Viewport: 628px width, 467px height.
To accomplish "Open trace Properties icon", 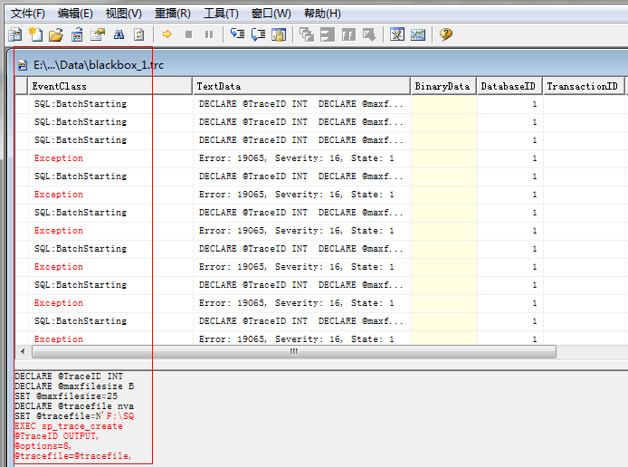I will coord(98,34).
